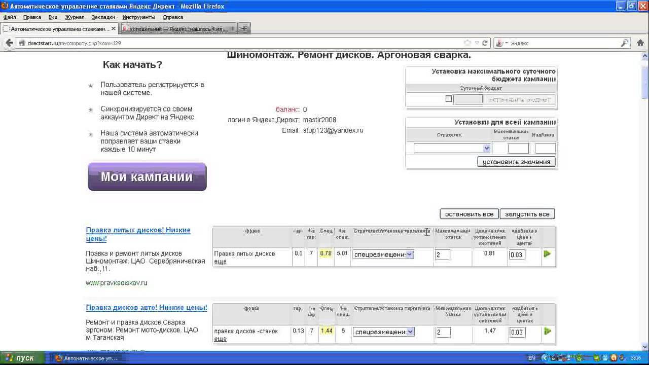
Task: Open the Инструменты menu
Action: (139, 17)
